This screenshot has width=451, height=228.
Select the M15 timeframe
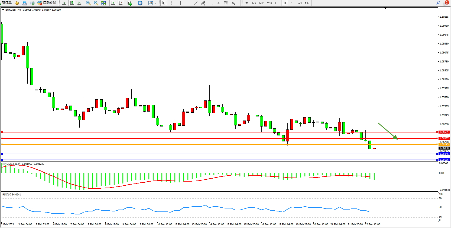(x=261, y=3)
